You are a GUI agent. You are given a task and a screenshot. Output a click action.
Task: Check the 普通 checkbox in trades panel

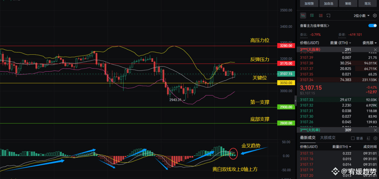click(x=353, y=138)
